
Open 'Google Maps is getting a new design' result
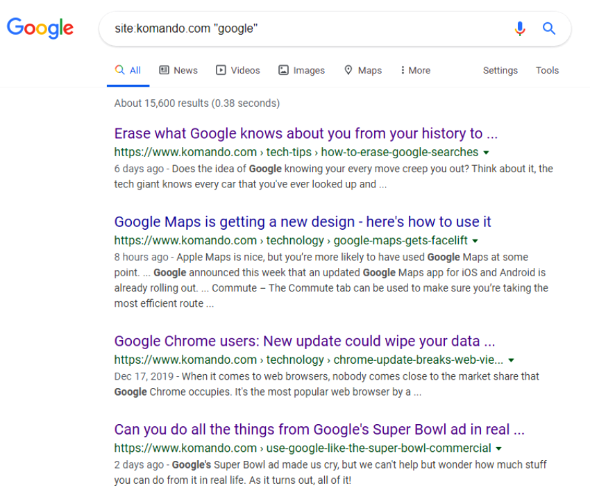coord(303,222)
